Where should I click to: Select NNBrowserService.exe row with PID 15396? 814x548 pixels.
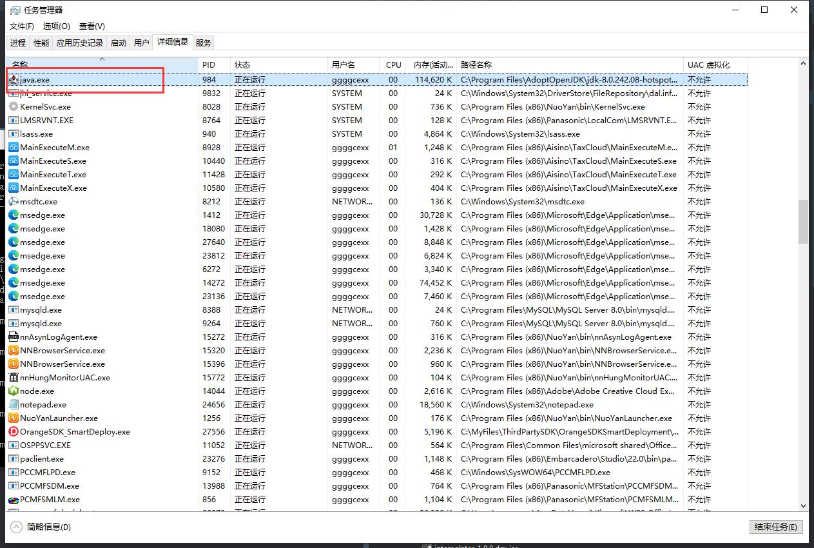click(377, 364)
